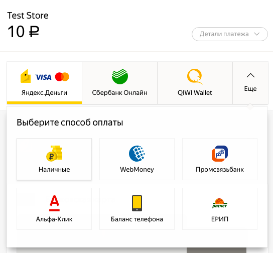
Task: Click the yellow Yandex wallet icon
Action: click(x=26, y=76)
